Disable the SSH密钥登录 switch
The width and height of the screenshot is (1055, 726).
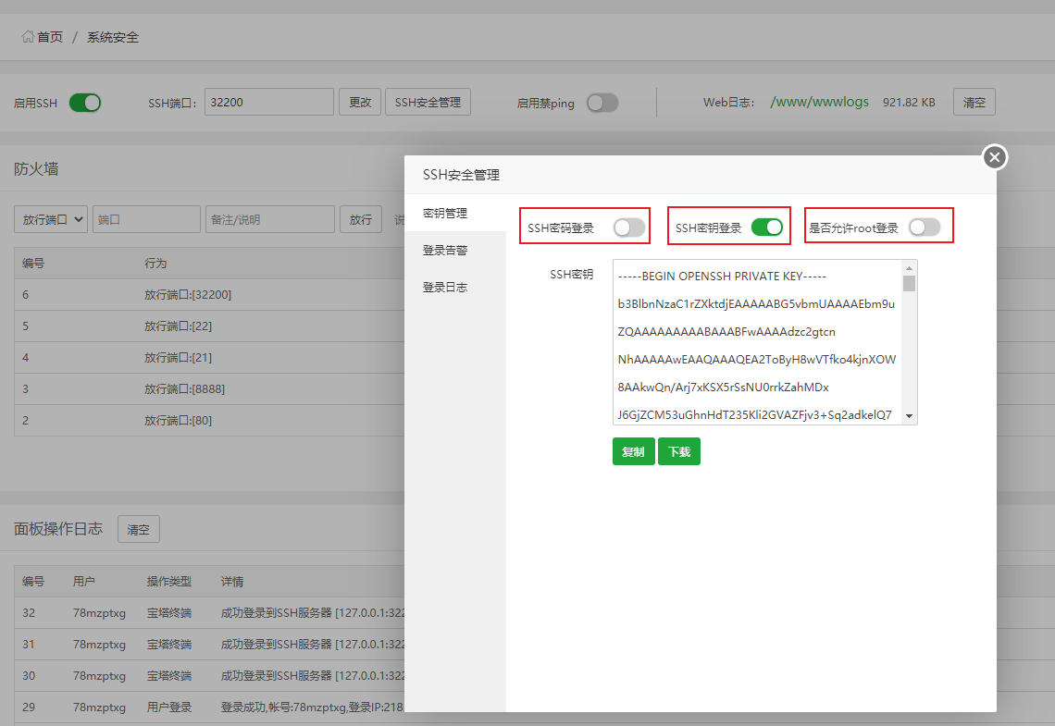click(x=767, y=228)
